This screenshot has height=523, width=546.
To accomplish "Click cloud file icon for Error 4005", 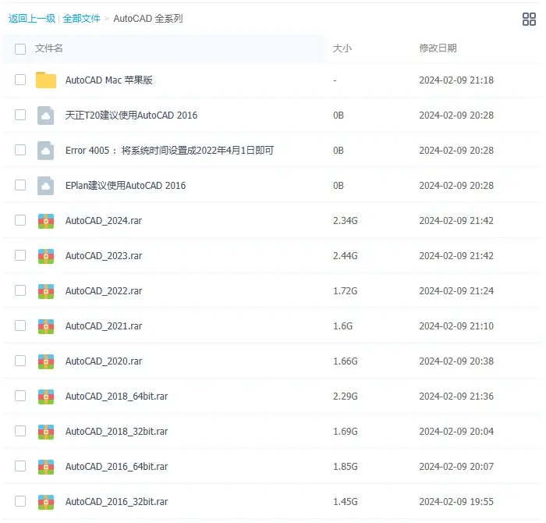I will click(45, 151).
